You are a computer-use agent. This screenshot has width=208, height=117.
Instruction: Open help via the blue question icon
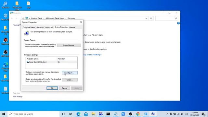click(178, 23)
